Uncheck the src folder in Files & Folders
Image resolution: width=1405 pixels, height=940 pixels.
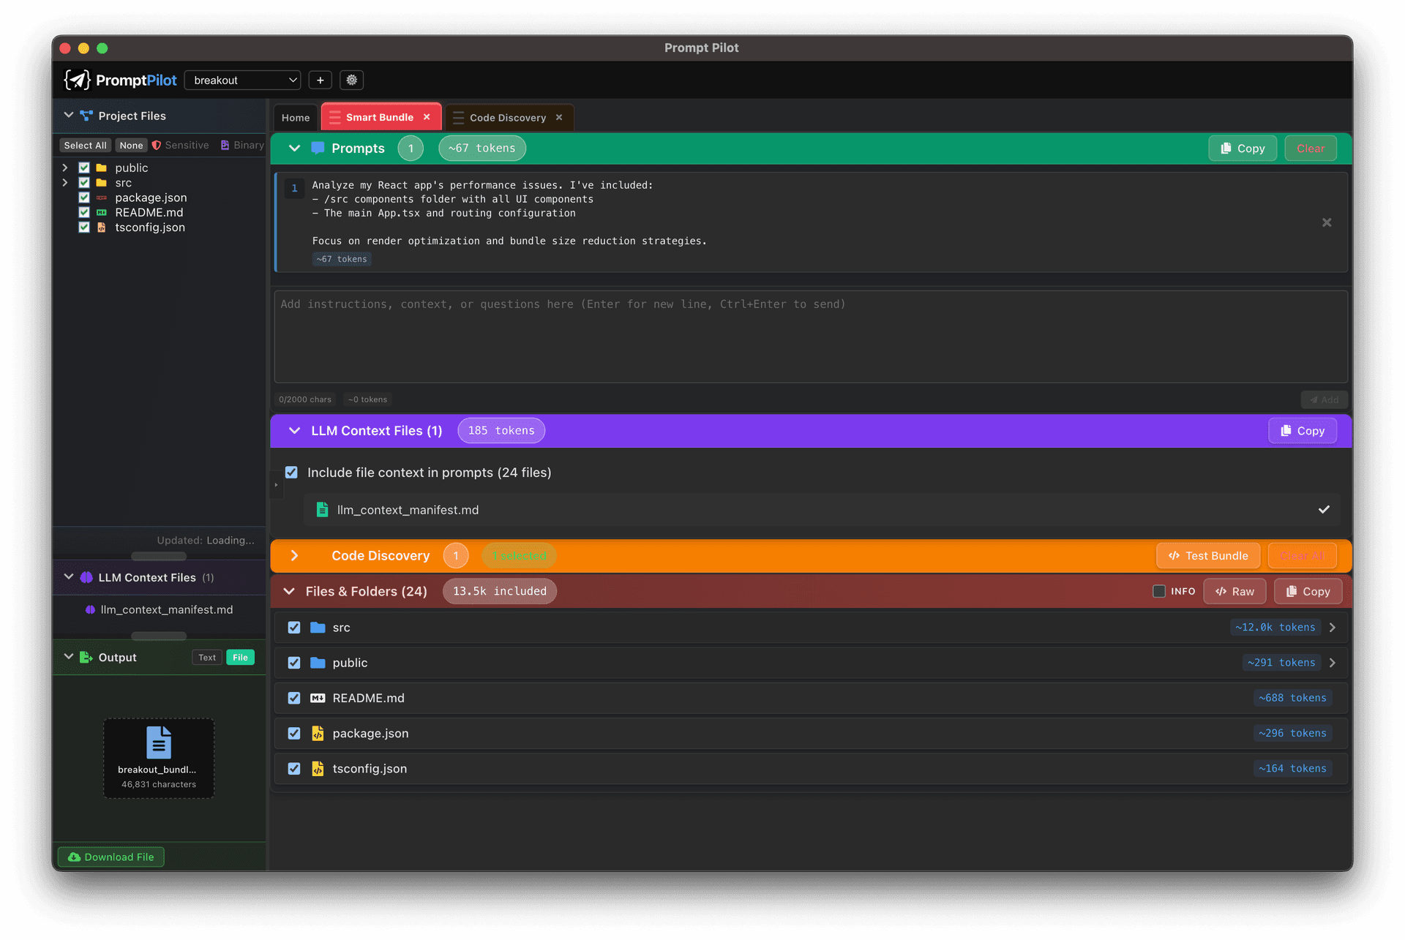tap(293, 627)
